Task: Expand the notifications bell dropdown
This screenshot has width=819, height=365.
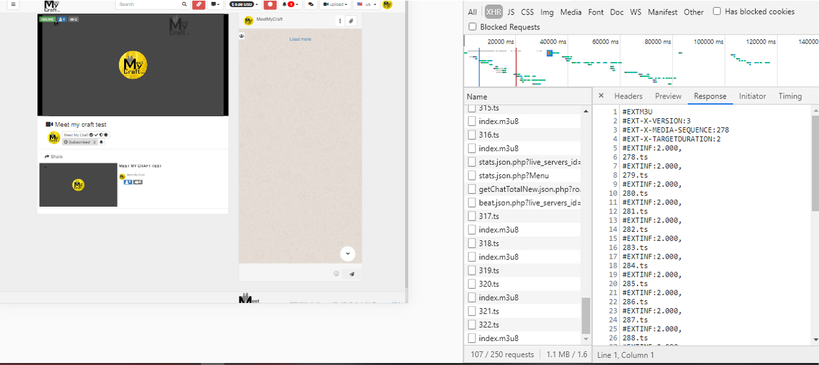Action: click(x=290, y=4)
